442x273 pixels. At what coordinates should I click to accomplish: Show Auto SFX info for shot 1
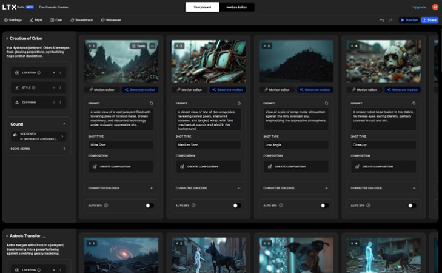pyautogui.click(x=106, y=206)
